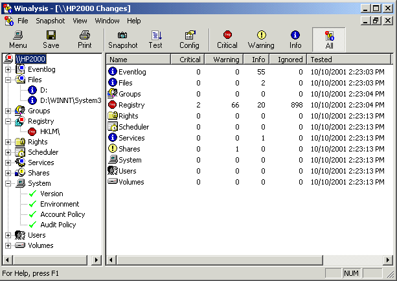Viewport: 397px width, 281px height.
Task: Filter by Critical stop-sign button
Action: pyautogui.click(x=227, y=39)
